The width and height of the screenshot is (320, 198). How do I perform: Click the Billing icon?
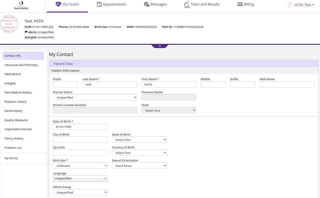[239, 4]
